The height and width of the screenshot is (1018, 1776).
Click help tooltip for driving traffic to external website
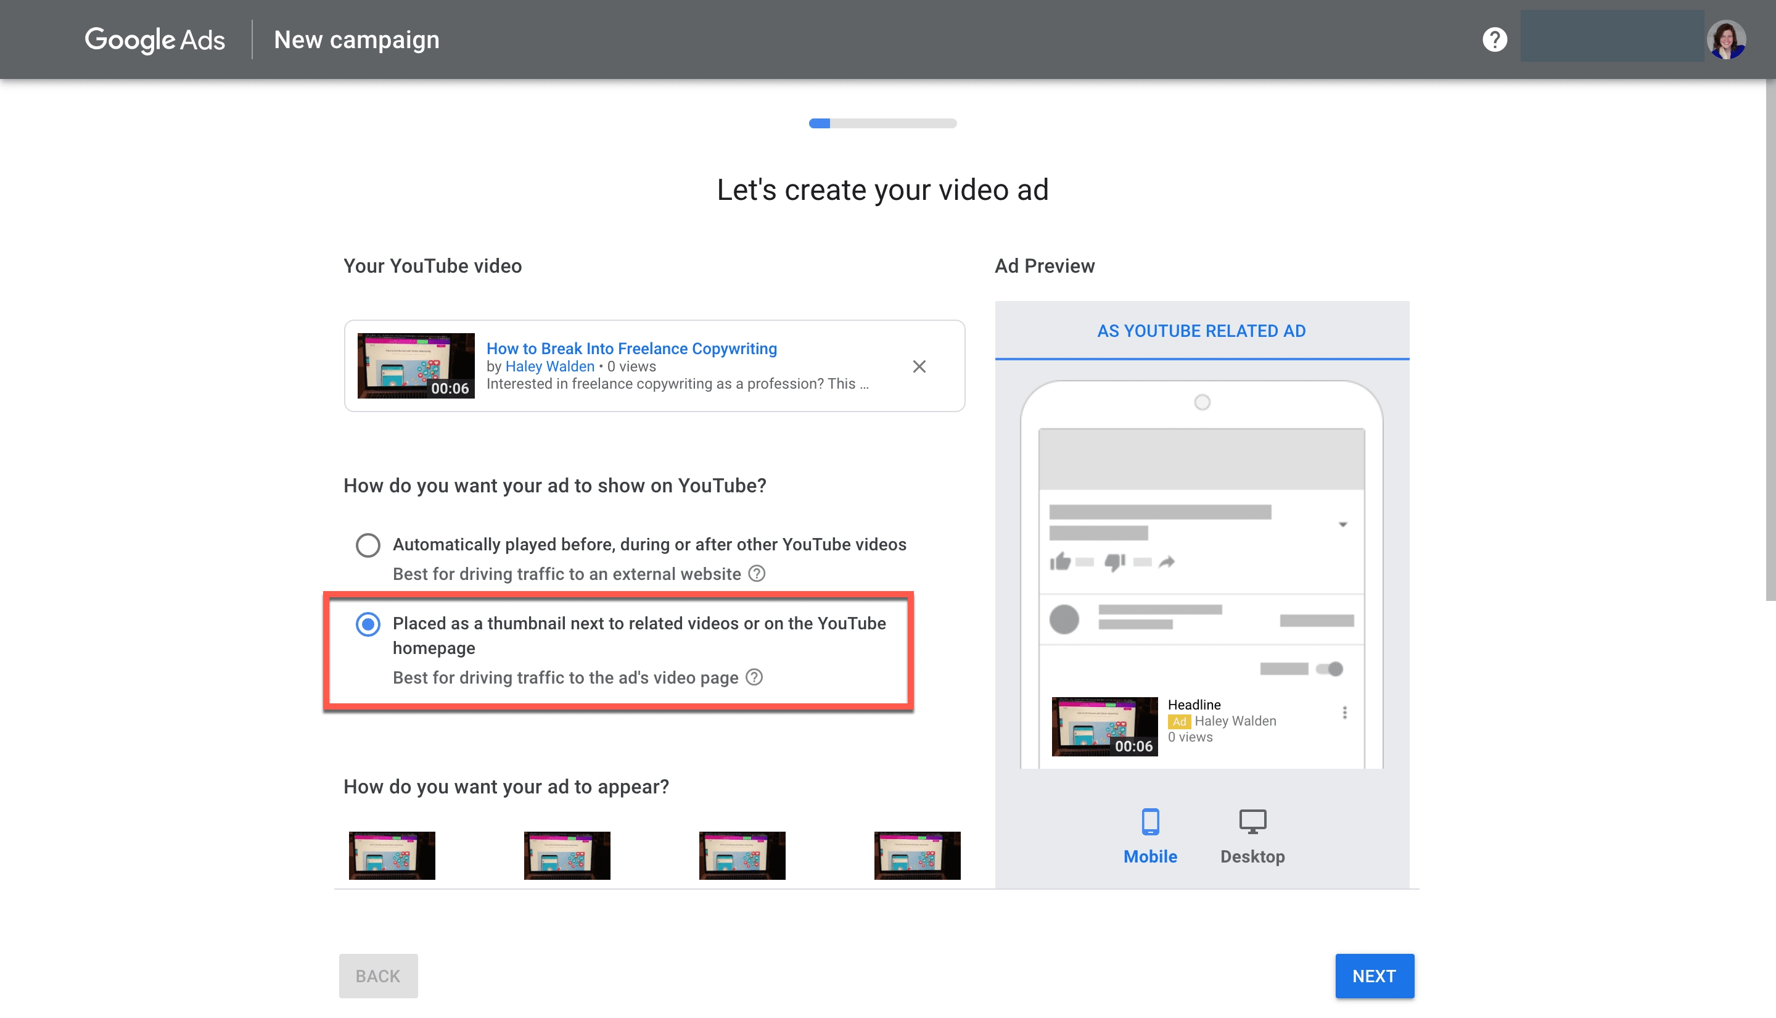click(x=756, y=573)
